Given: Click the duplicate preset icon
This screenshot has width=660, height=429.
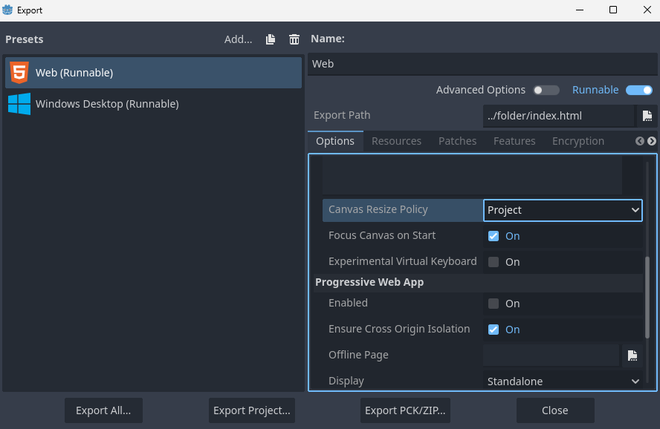Looking at the screenshot, I should coord(271,39).
